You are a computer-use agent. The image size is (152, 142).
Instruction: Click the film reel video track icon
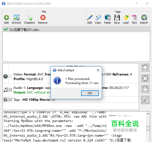[5, 76]
